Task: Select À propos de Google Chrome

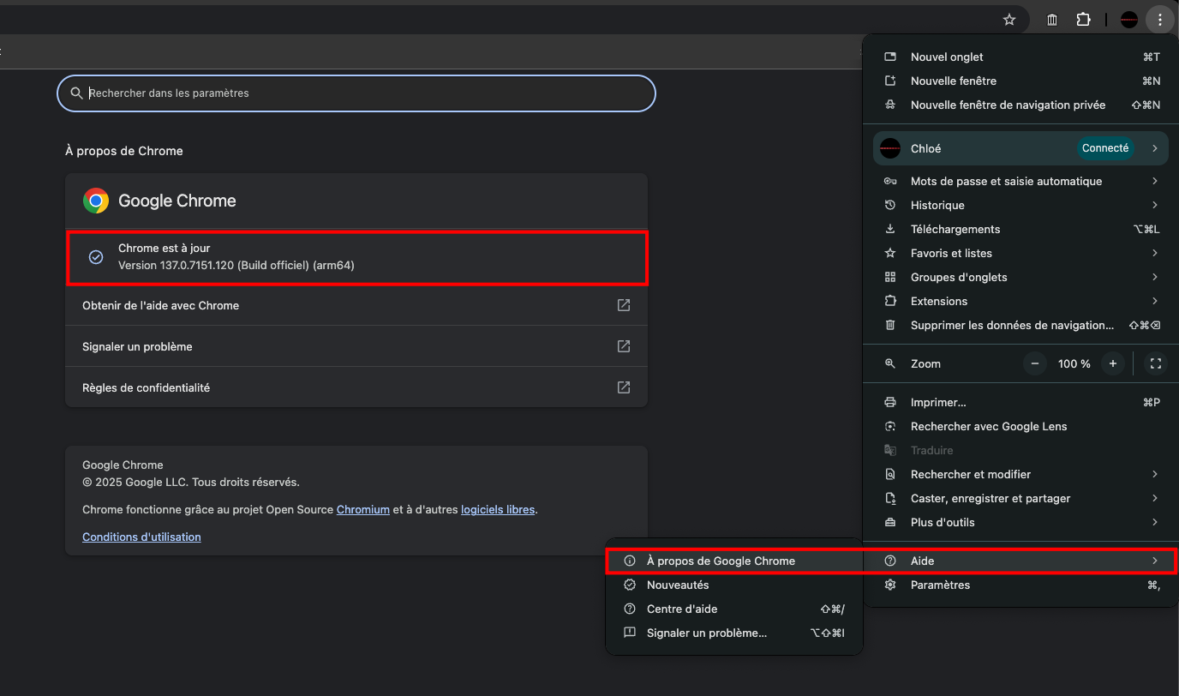Action: [x=721, y=561]
